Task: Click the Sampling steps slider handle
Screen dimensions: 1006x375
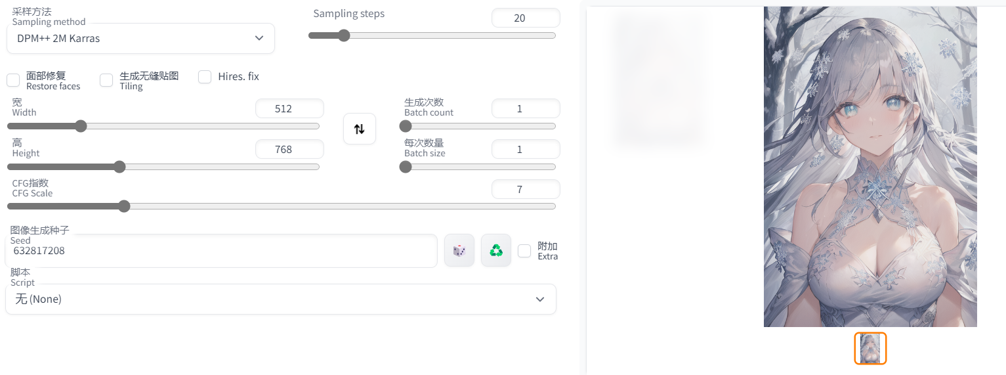Action: pyautogui.click(x=343, y=35)
